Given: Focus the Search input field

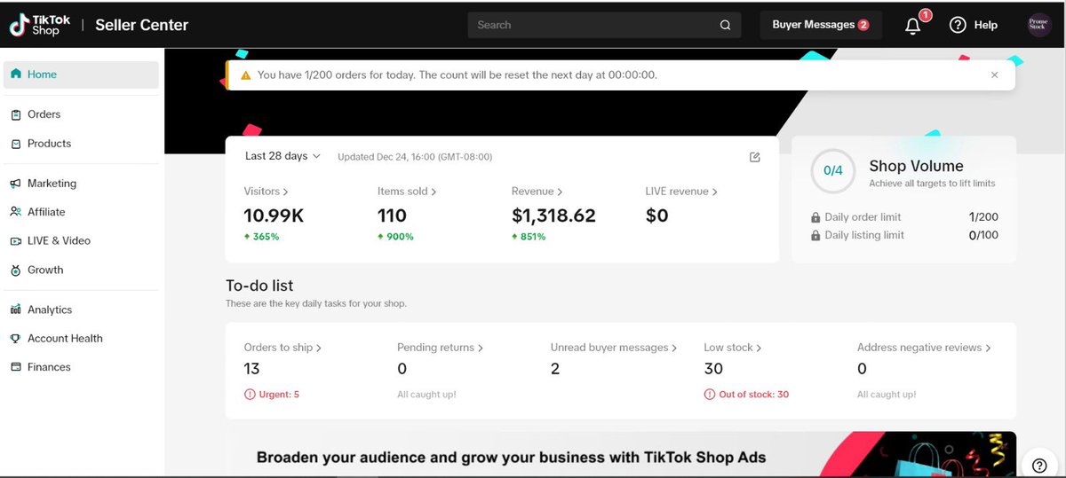Looking at the screenshot, I should click(x=604, y=25).
